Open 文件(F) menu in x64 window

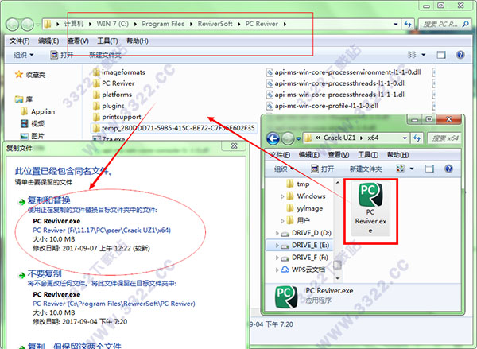280,155
